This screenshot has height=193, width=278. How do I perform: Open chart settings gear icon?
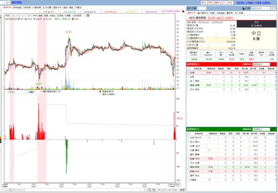click(x=88, y=15)
